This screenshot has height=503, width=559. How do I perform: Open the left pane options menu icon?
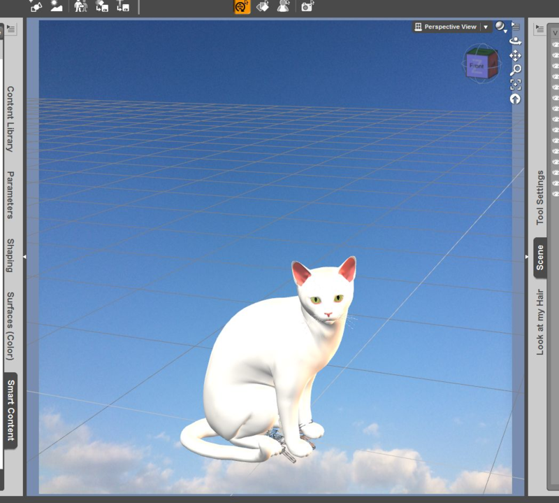(x=10, y=29)
